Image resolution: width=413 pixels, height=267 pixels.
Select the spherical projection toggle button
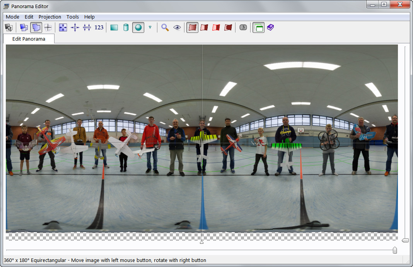coord(138,27)
